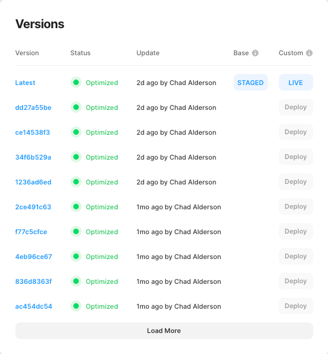
Task: Click the green status dot for Latest
Action: point(76,82)
